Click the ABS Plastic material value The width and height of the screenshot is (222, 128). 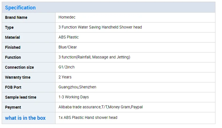pyautogui.click(x=69, y=37)
